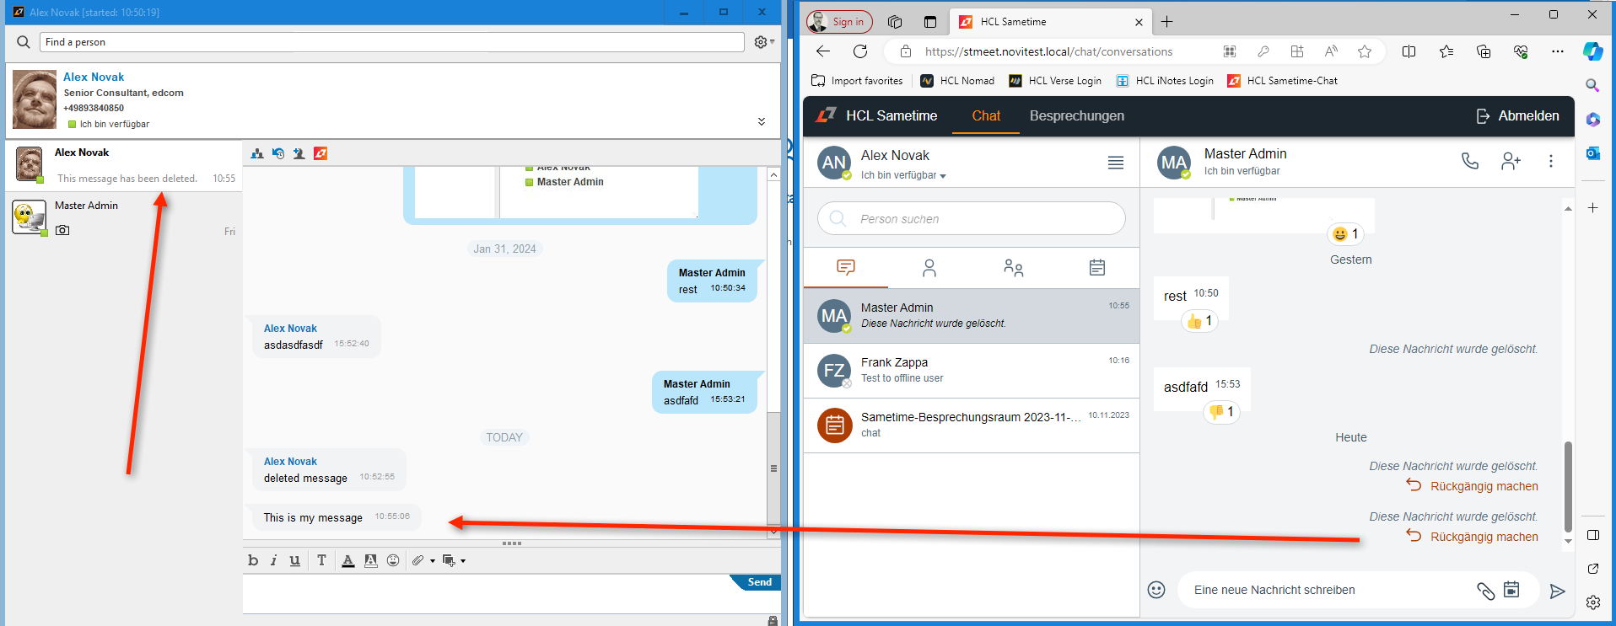Click the Find a person field

coord(391,42)
